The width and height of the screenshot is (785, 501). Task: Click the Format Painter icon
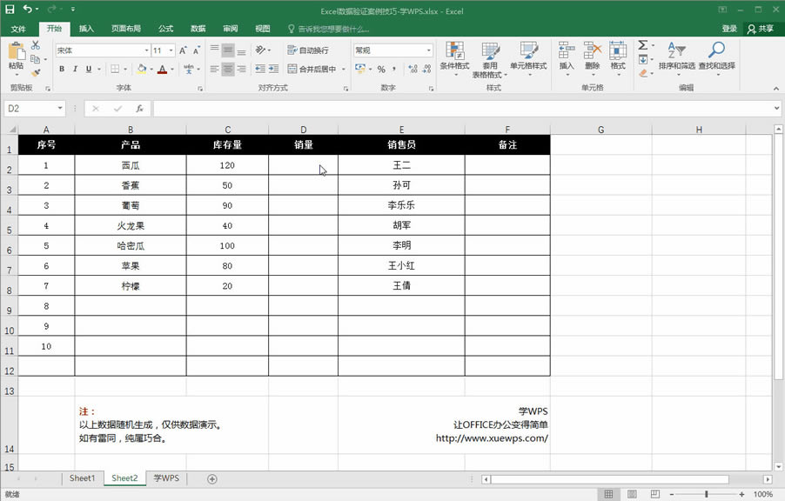36,71
